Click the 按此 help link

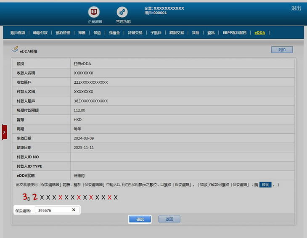click(x=265, y=185)
